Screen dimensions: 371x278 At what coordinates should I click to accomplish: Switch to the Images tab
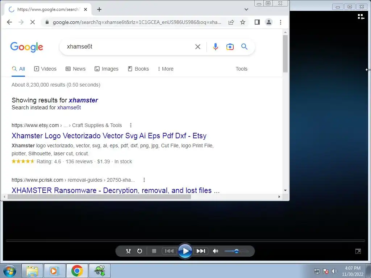(x=107, y=69)
